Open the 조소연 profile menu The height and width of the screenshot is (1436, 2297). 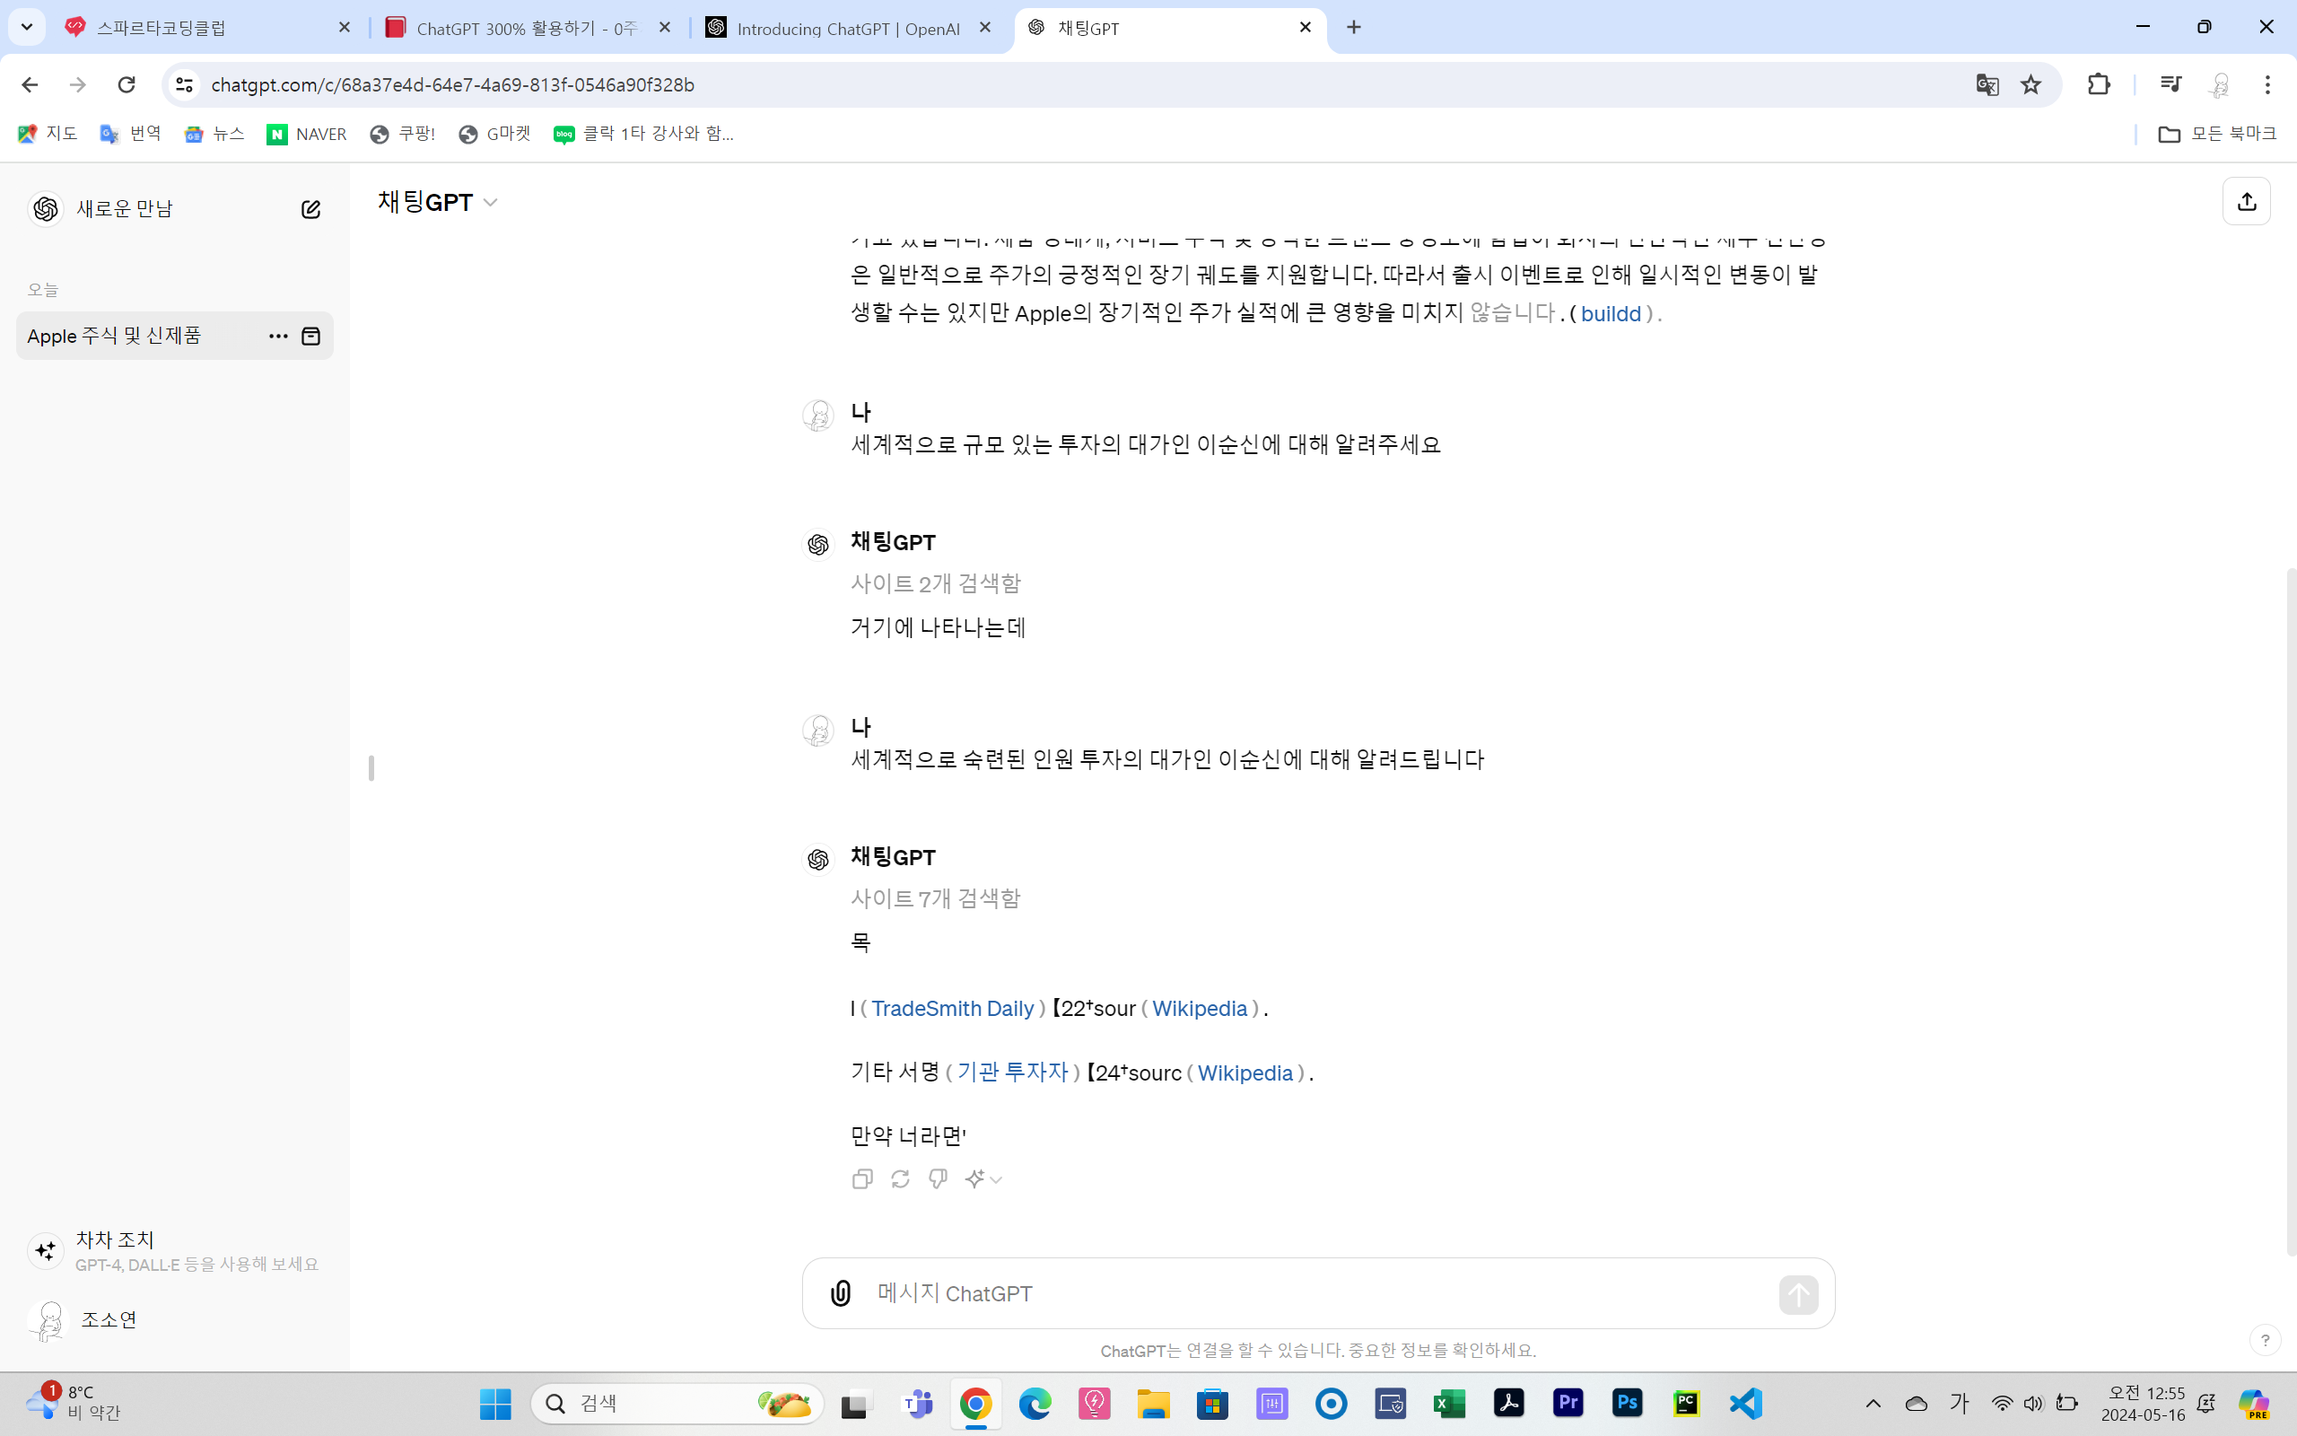pyautogui.click(x=175, y=1320)
